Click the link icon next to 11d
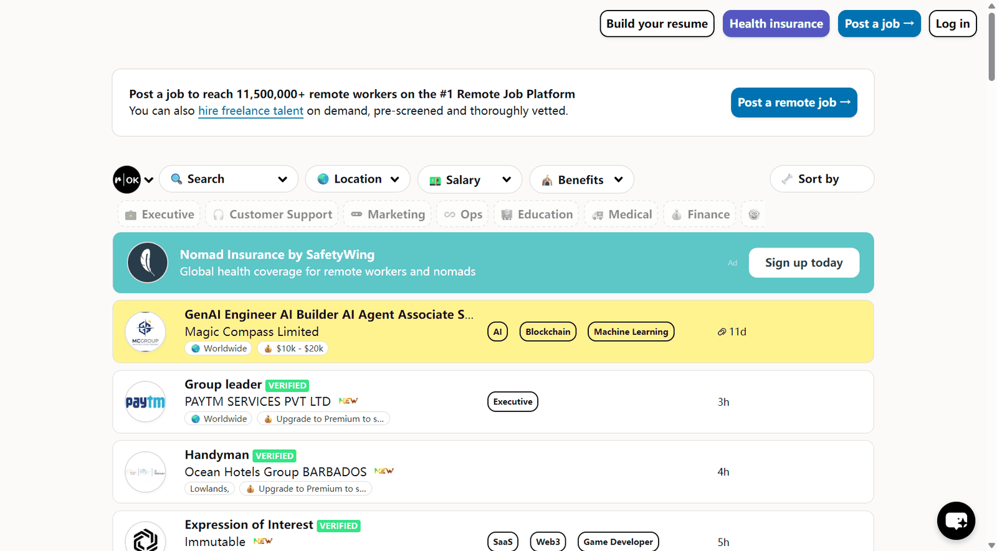 coord(722,332)
